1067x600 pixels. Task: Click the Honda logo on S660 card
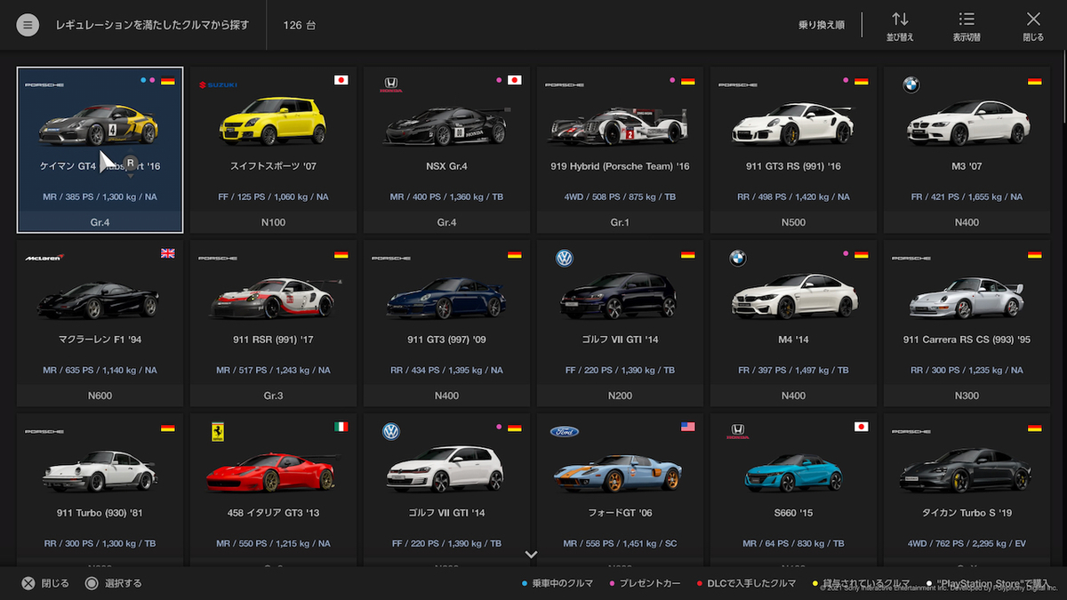point(736,431)
